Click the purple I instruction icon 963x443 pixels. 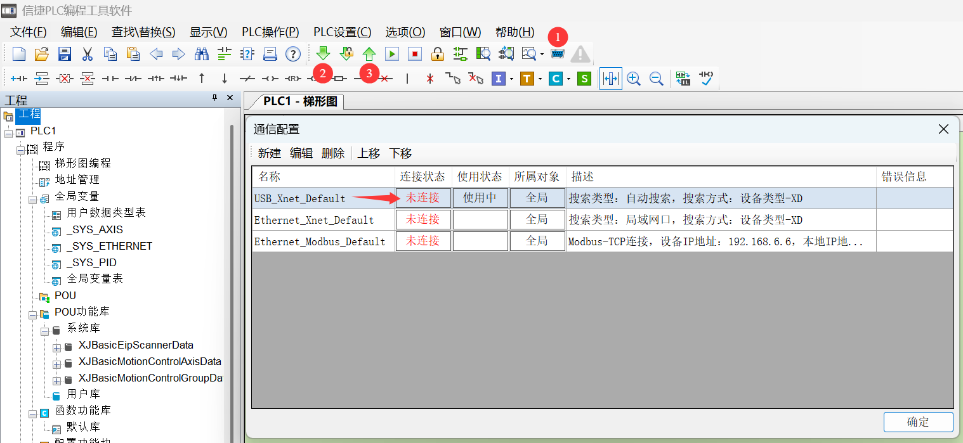498,79
